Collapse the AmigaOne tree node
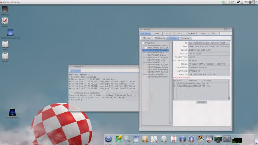This screenshot has height=145, width=258. 143,43
